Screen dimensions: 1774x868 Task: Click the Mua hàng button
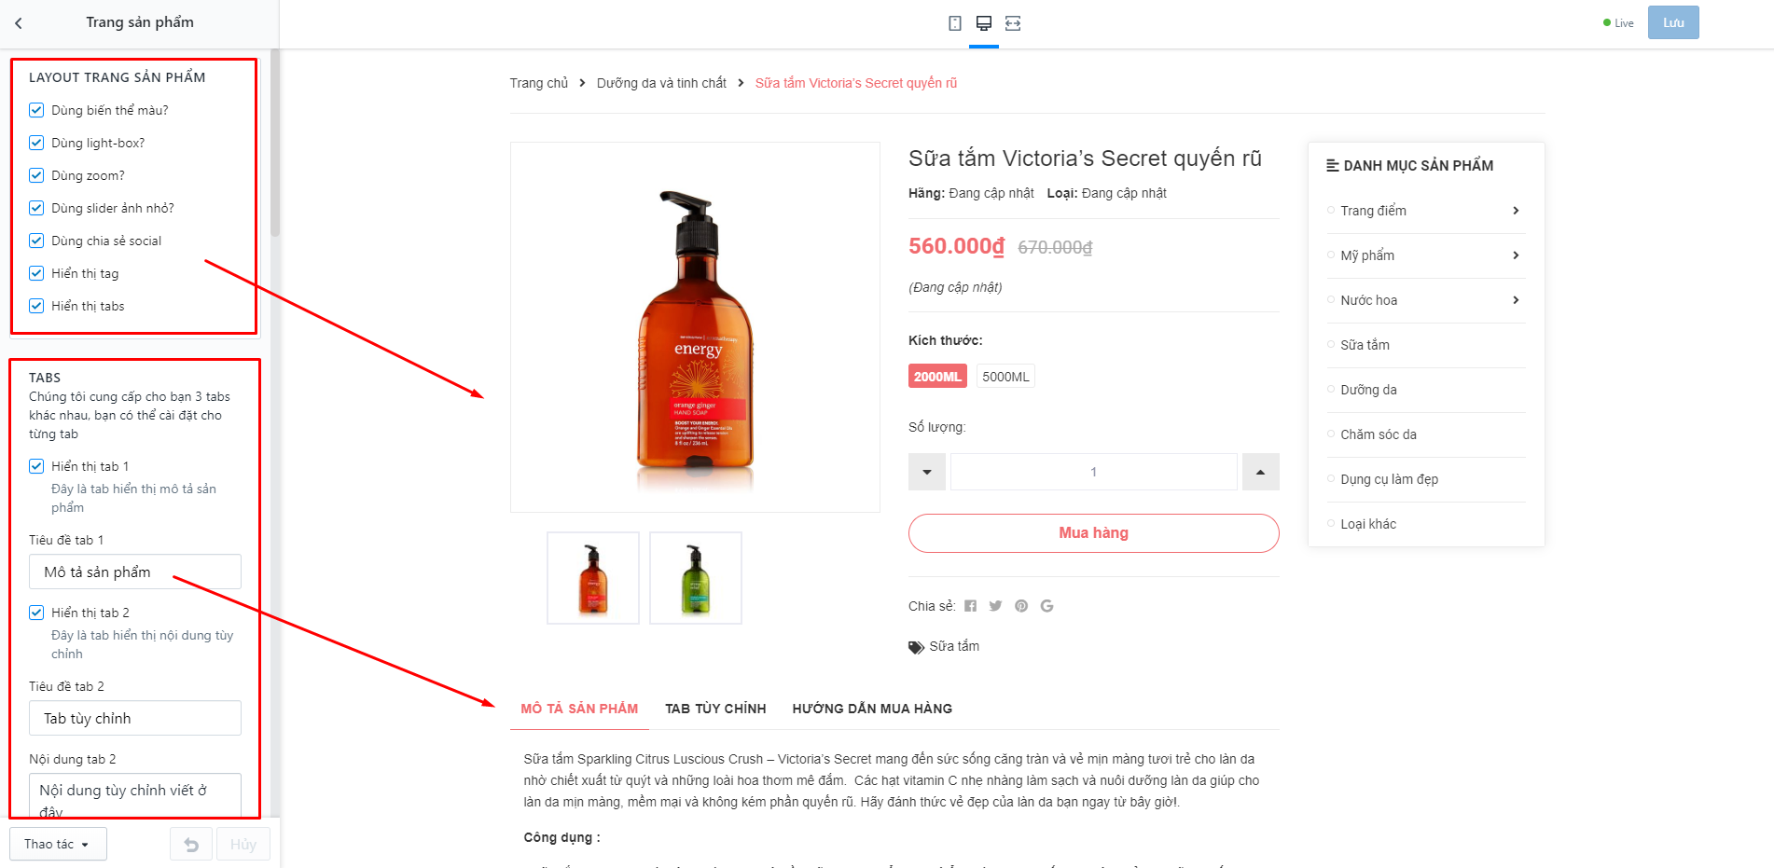1093,533
